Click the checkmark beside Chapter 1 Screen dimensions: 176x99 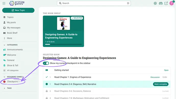pos(47,77)
